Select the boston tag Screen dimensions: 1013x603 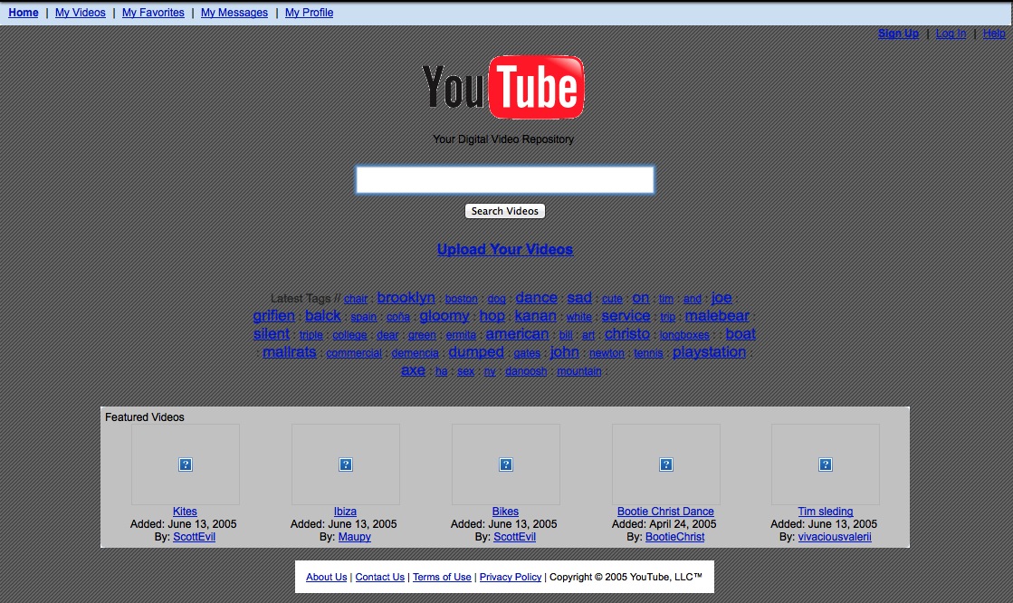click(x=462, y=299)
